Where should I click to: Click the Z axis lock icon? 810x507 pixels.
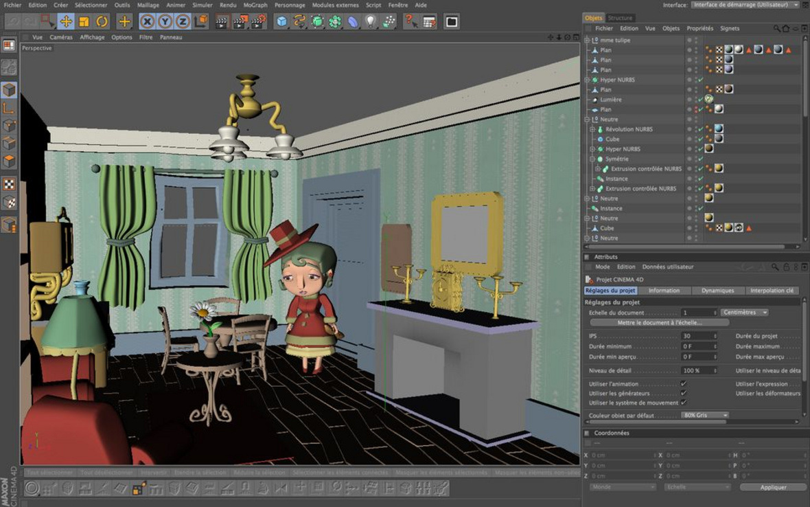click(x=183, y=21)
